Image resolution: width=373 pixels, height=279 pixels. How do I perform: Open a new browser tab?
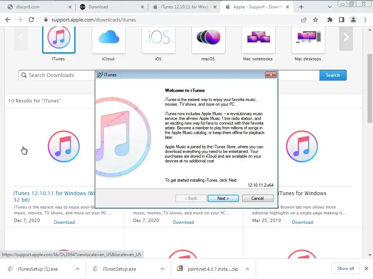[301, 7]
